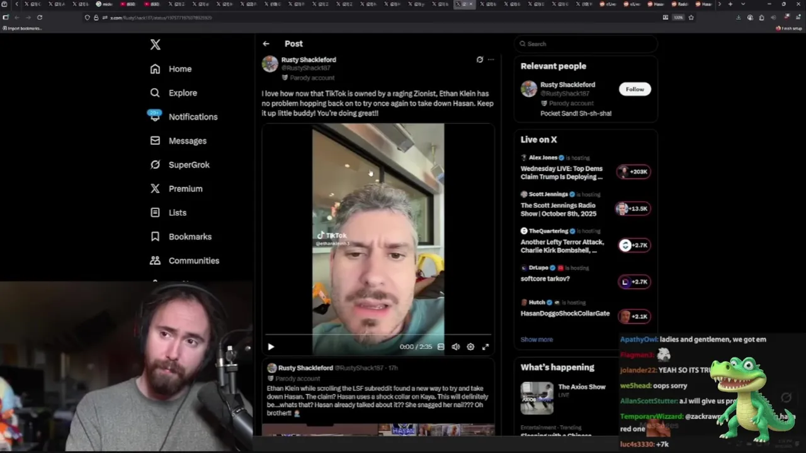Viewport: 806px width, 453px height.
Task: Toggle video captions
Action: click(x=441, y=347)
